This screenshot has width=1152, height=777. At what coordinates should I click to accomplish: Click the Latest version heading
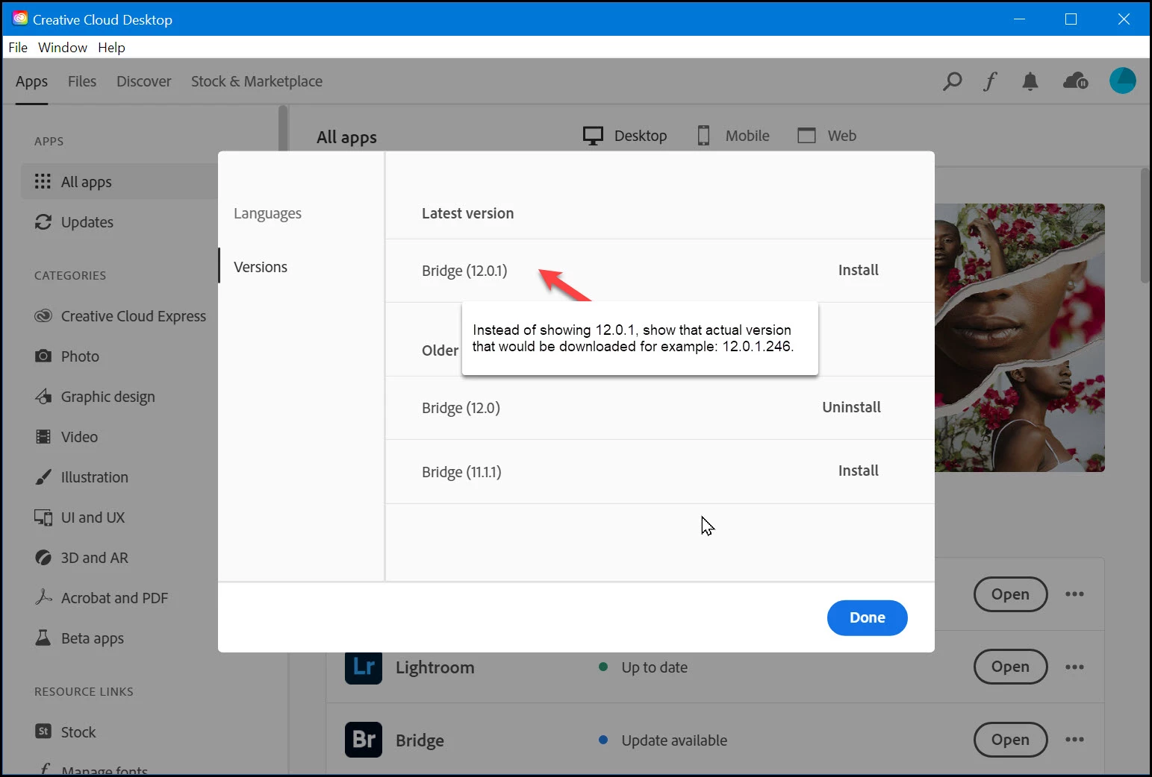(467, 213)
